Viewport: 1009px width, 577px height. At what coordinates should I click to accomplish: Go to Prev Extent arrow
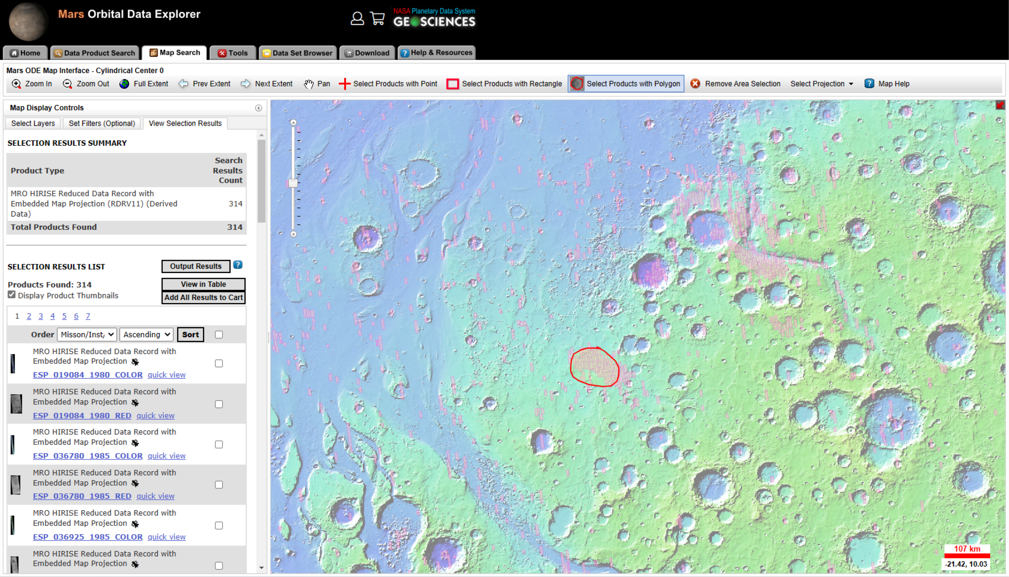coord(204,84)
